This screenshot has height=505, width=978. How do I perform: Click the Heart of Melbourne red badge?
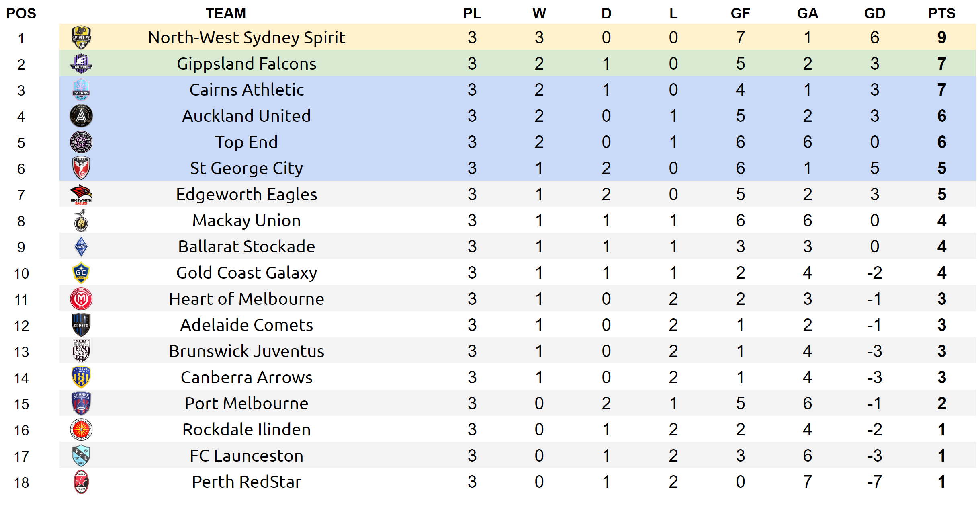[x=81, y=299]
